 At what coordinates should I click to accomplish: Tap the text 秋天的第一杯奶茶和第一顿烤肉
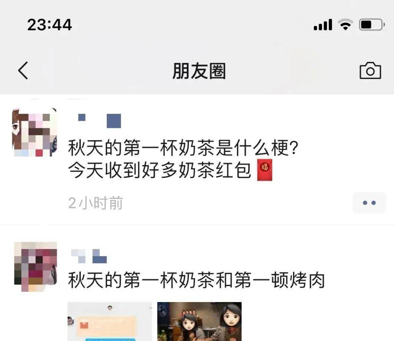[x=197, y=280]
